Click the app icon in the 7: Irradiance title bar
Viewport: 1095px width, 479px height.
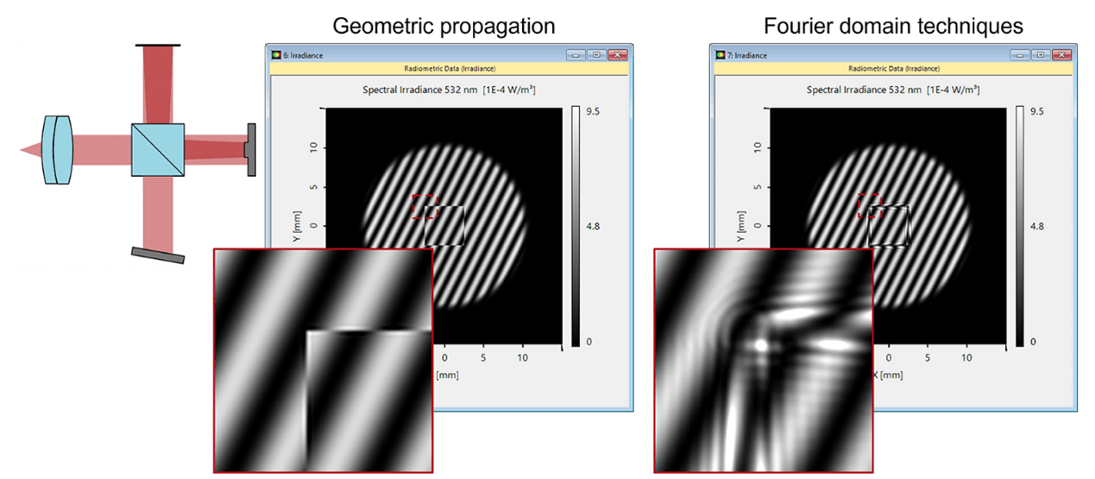[x=721, y=55]
